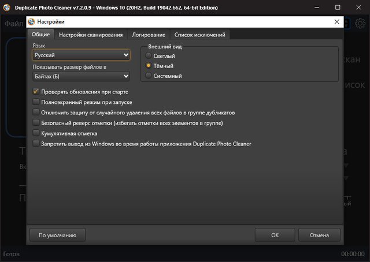
Task: Close the Настройки dialog with X
Action: (x=336, y=22)
